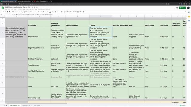Open the font size dropdown
This screenshot has height=107, width=191.
40,12
